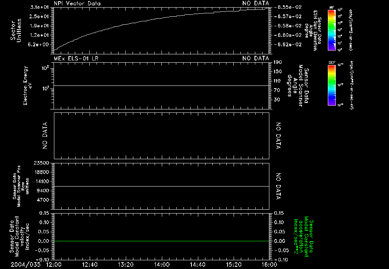This screenshot has width=389, height=269.
Task: Click the NF flux color bar
Action: 332,30
